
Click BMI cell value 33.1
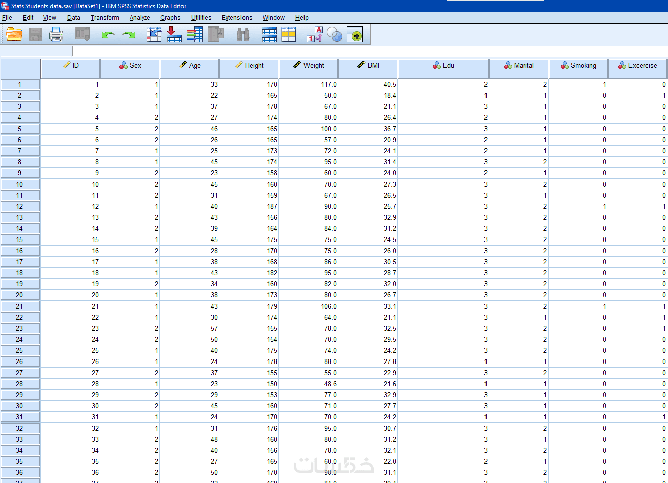(368, 306)
